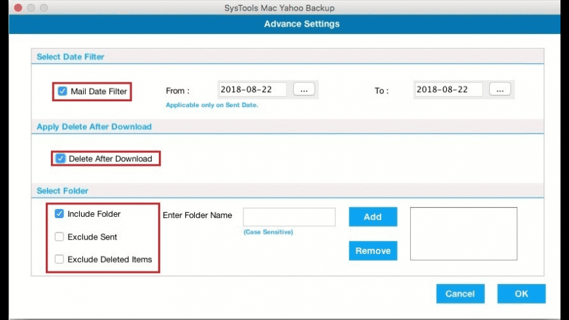Click the To date field
Viewport: 569px width, 320px height.
coord(449,89)
